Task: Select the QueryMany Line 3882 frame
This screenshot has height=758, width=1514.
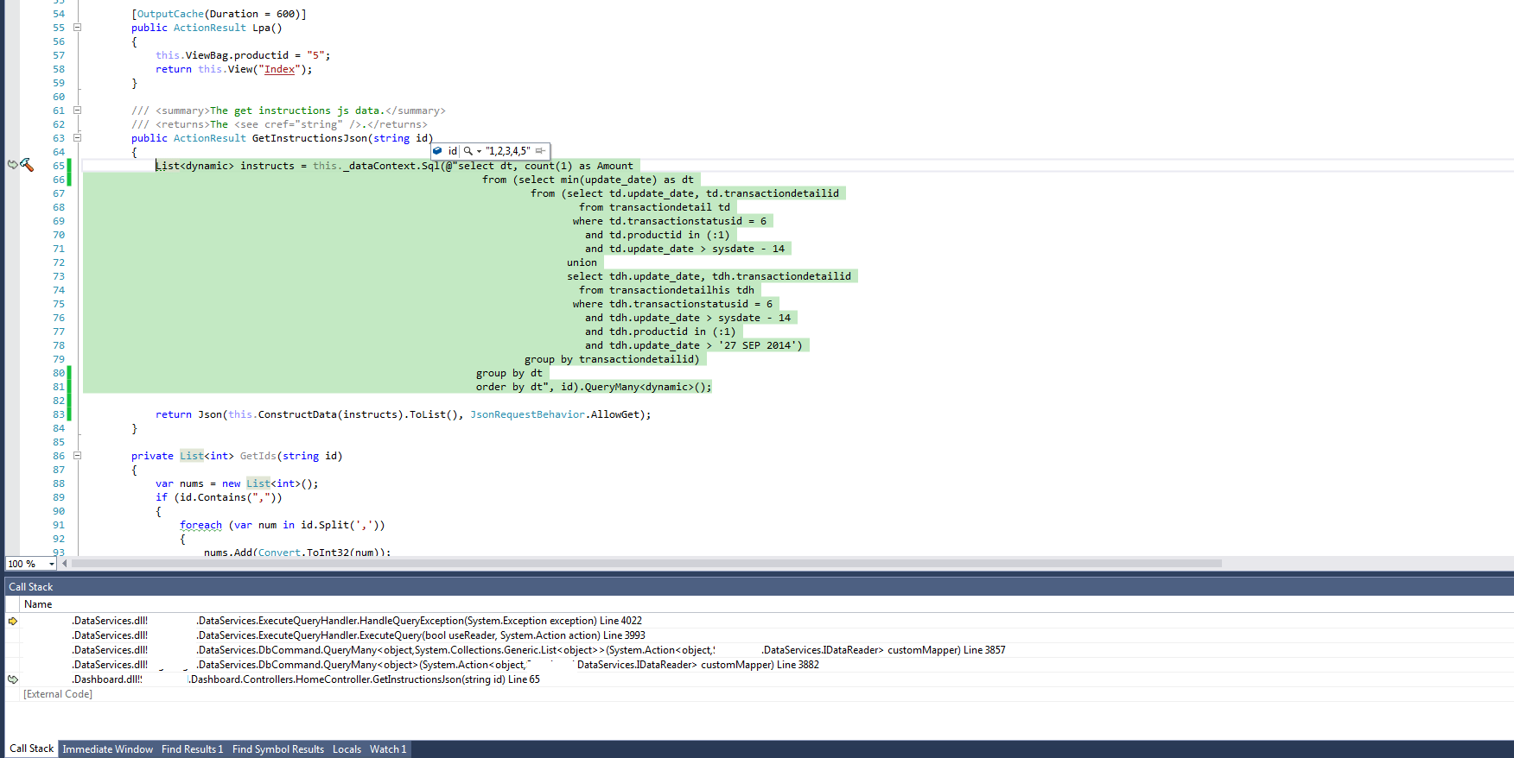Action: pos(760,665)
